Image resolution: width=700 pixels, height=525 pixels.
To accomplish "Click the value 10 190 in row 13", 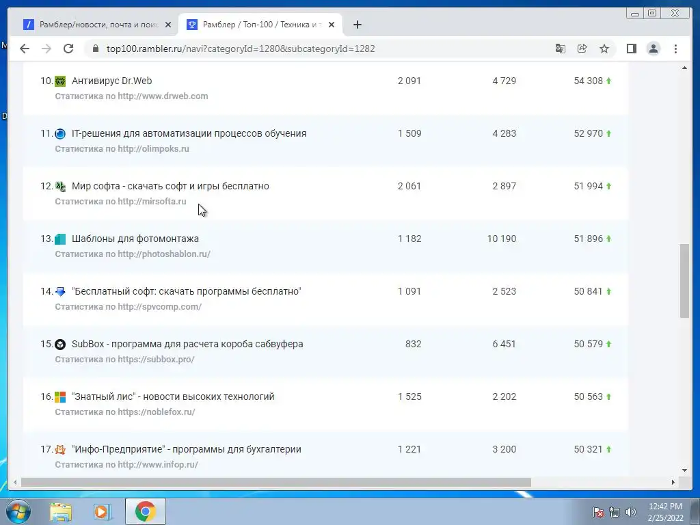I will 501,239.
